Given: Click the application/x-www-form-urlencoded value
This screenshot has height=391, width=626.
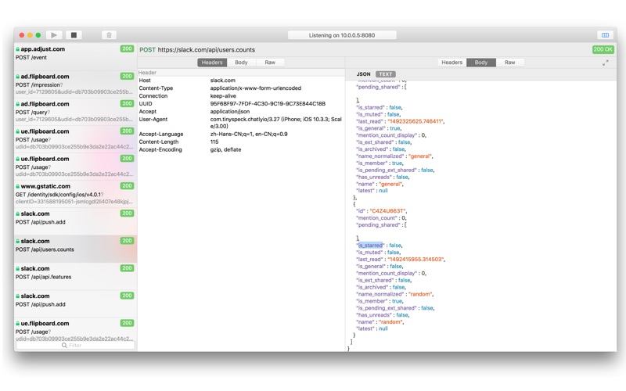Looking at the screenshot, I should [256, 88].
